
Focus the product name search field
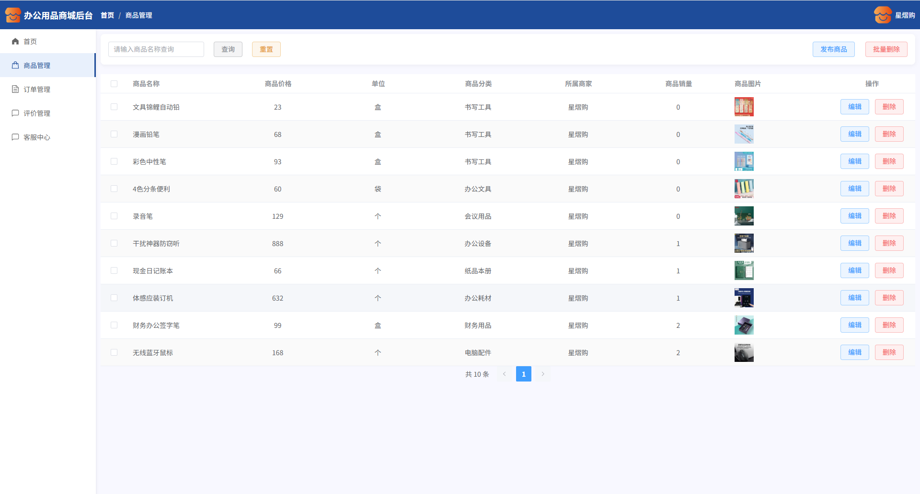(156, 49)
